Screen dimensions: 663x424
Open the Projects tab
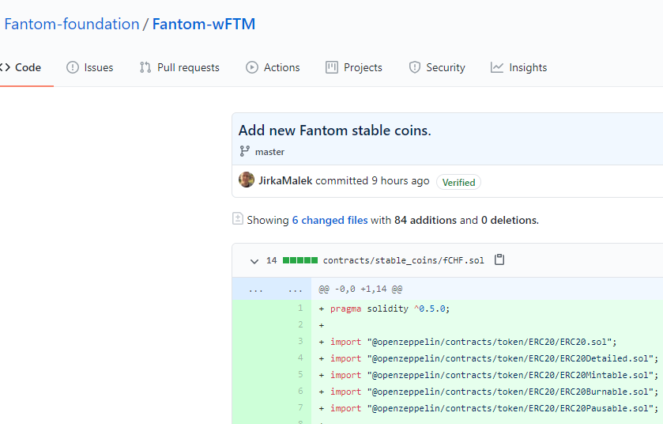click(354, 68)
